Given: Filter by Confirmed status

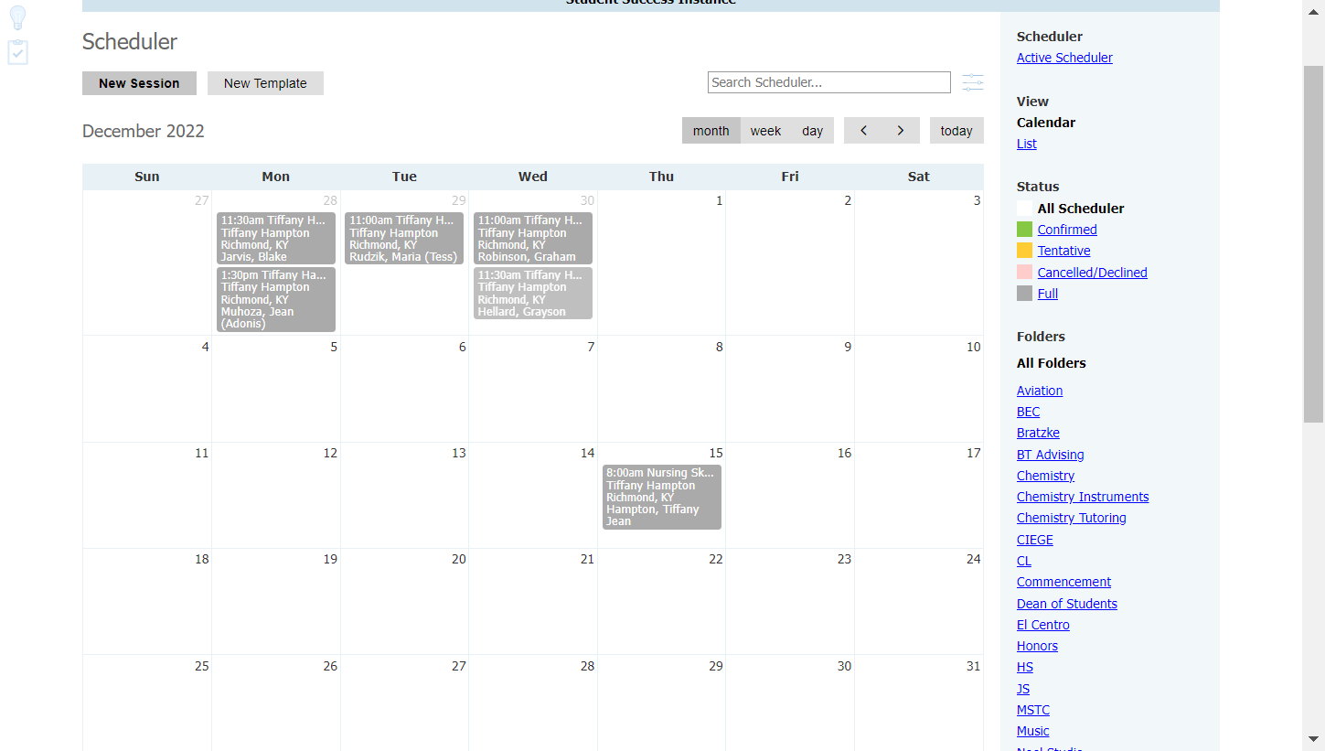Looking at the screenshot, I should 1067,230.
